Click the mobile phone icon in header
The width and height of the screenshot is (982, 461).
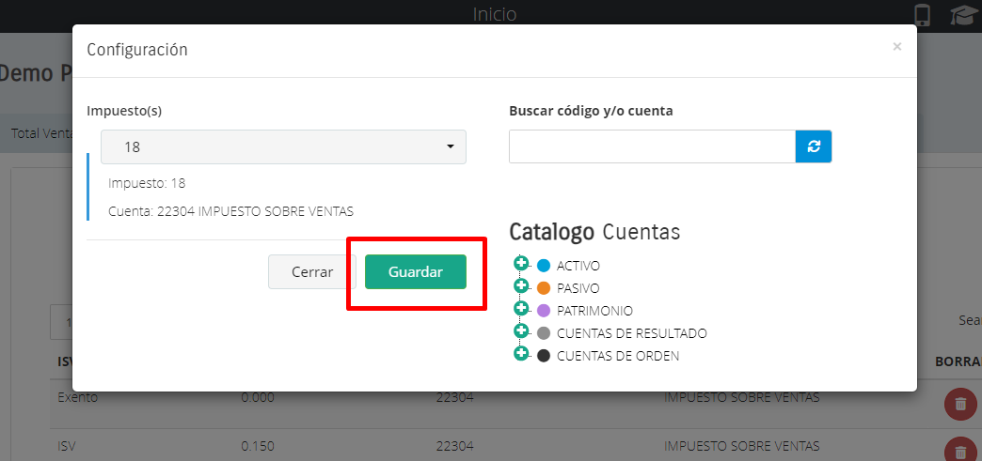(x=923, y=15)
